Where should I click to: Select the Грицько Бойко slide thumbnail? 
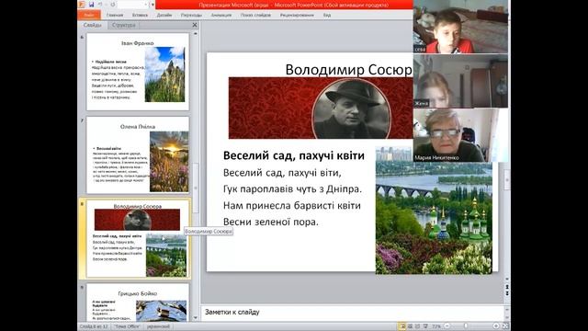pyautogui.click(x=138, y=302)
